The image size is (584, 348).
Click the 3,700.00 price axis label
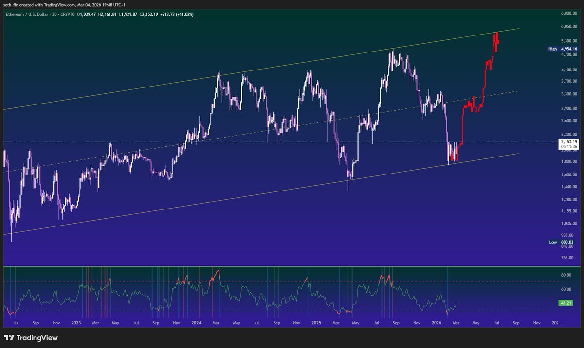(568, 82)
